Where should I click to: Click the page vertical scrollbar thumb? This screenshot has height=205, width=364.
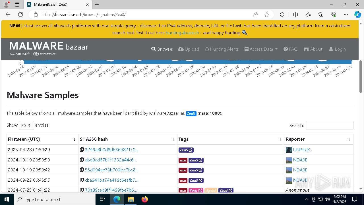361,76
